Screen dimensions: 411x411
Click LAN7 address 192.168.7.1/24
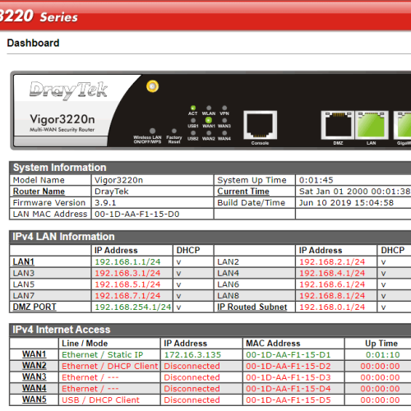[x=127, y=296]
